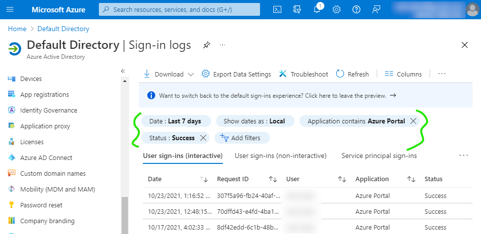Open the Feedback icon
Image resolution: width=481 pixels, height=234 pixels.
[376, 9]
